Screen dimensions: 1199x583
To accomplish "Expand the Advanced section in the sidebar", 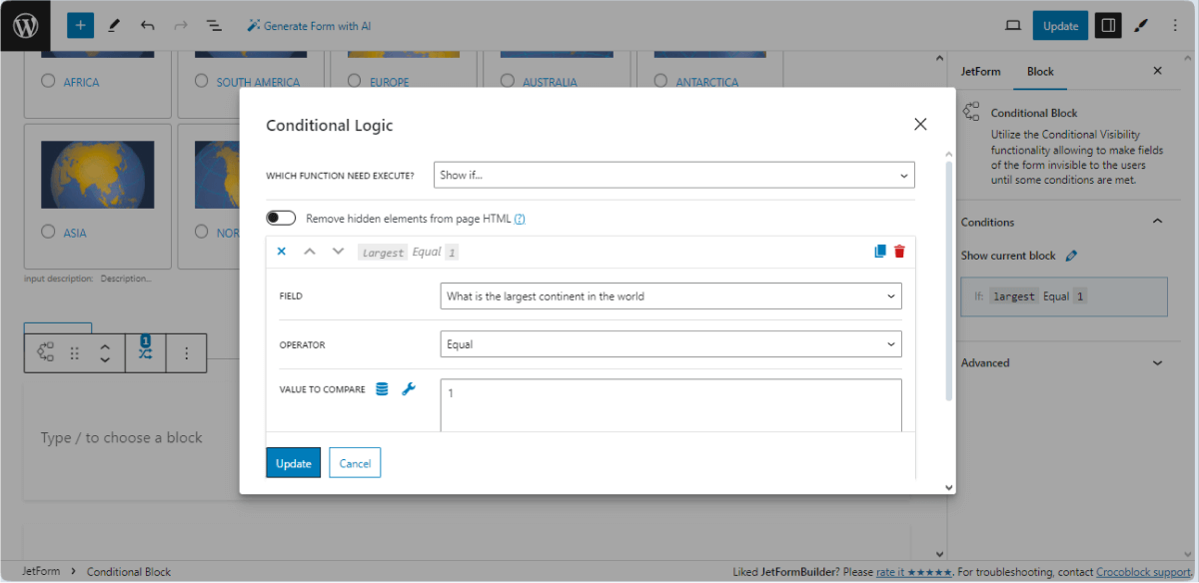I will 1066,362.
